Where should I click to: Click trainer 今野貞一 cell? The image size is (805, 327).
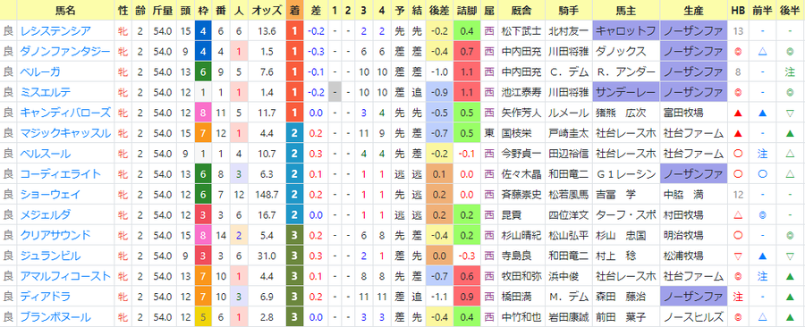coord(521,154)
